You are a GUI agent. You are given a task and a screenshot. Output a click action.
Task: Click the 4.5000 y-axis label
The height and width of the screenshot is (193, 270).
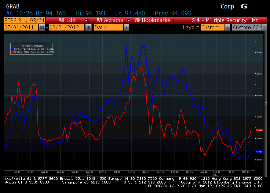(260, 160)
